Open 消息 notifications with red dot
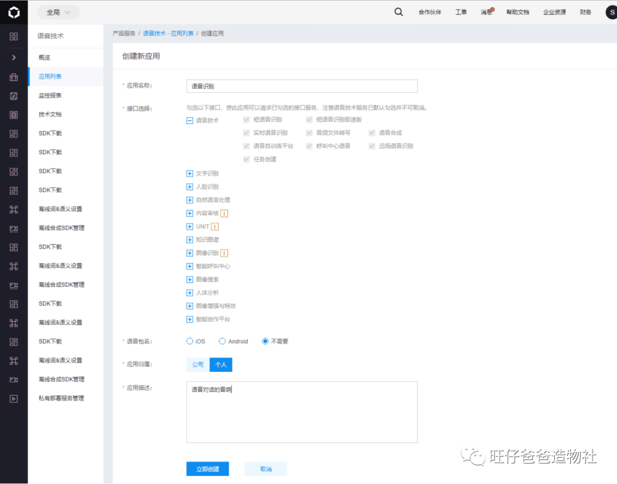 click(x=487, y=12)
